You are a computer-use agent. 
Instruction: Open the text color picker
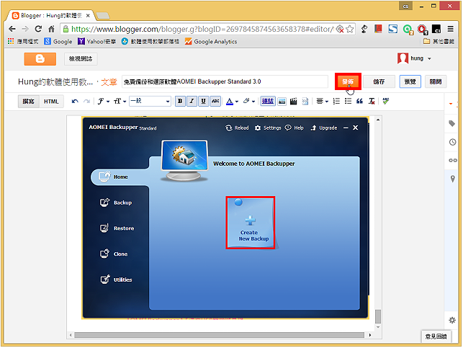[x=232, y=102]
